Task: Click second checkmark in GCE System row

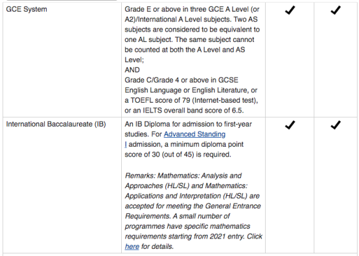Action: pos(336,10)
